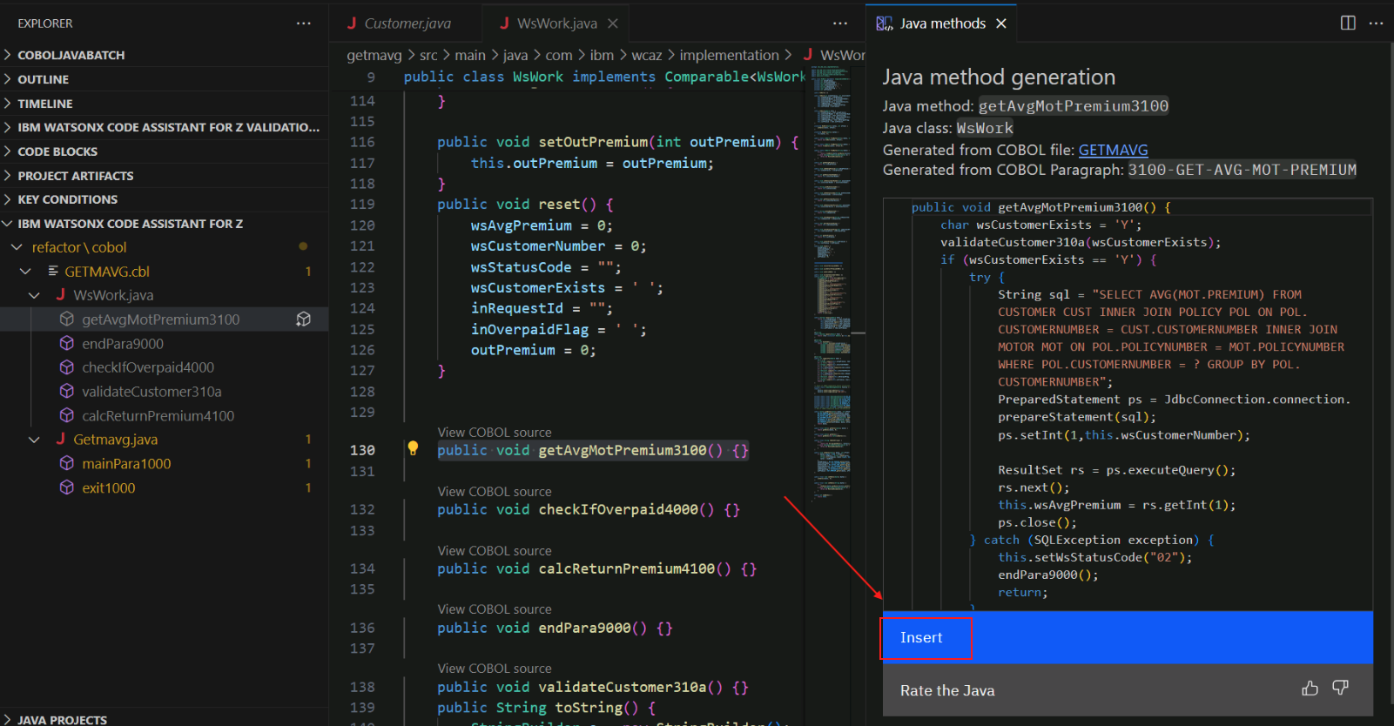The image size is (1394, 726).
Task: Click the thumbs up icon to rate Java
Action: point(1310,689)
